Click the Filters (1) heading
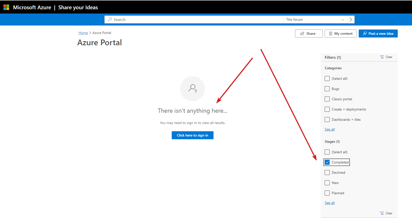The height and width of the screenshot is (221, 412). pyautogui.click(x=333, y=57)
